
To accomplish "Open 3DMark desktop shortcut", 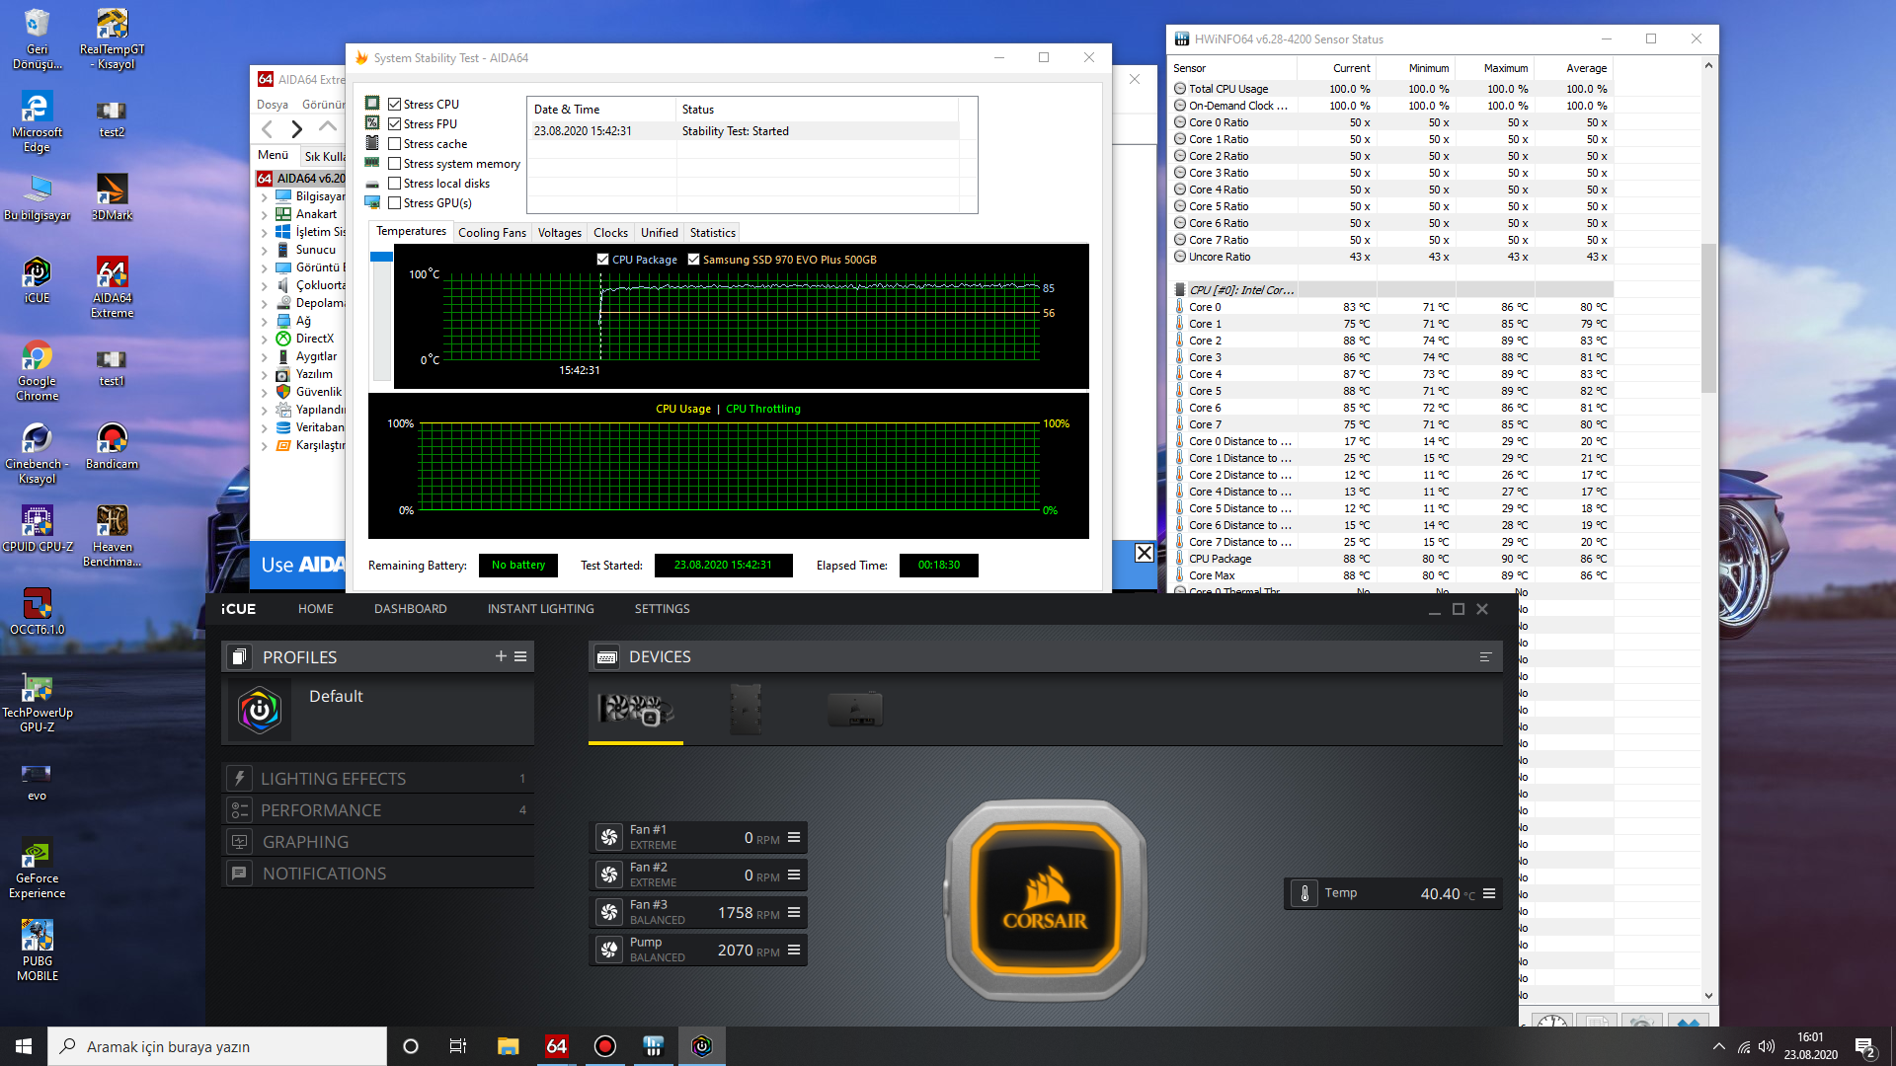I will pyautogui.click(x=112, y=197).
